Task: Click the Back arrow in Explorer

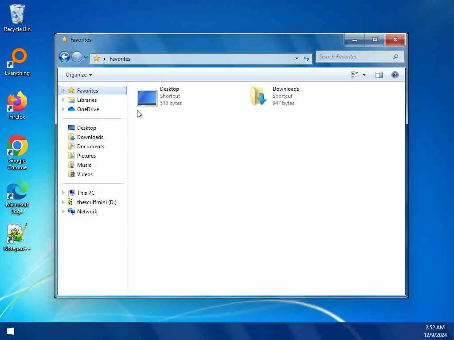Action: 65,57
